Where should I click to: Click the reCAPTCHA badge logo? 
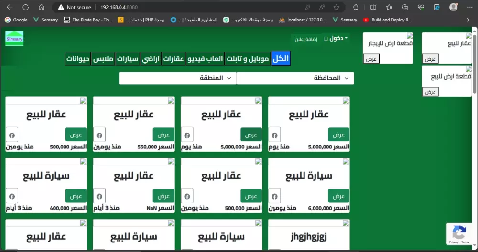pos(459,232)
